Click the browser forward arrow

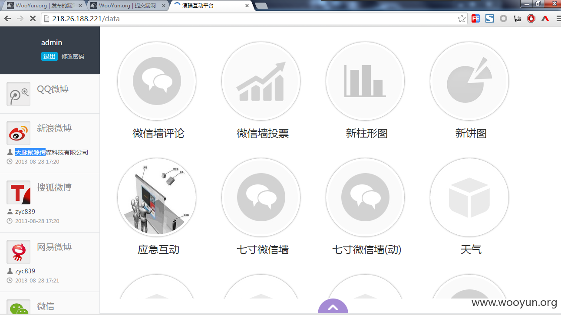[x=20, y=19]
